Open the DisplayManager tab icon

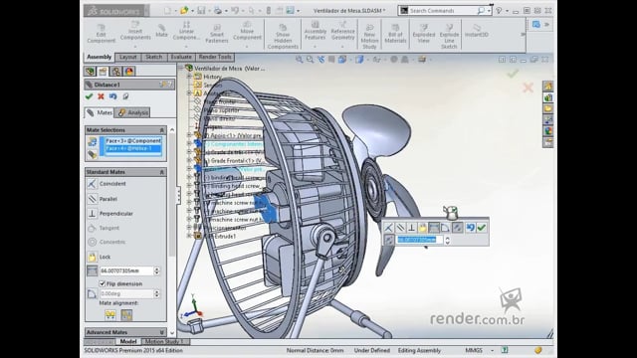click(129, 72)
